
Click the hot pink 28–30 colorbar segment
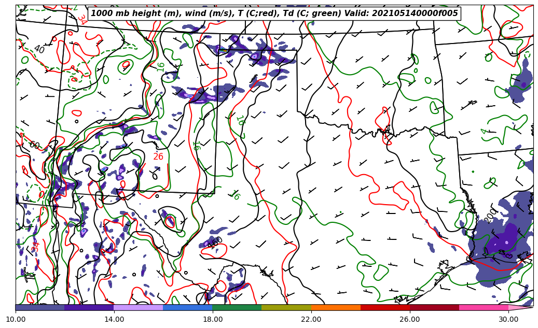[x=484, y=307]
